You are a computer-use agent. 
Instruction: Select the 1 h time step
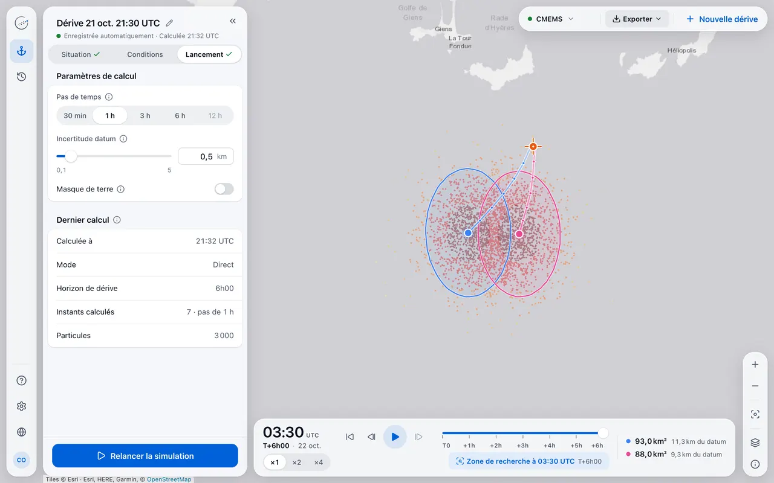pyautogui.click(x=110, y=115)
